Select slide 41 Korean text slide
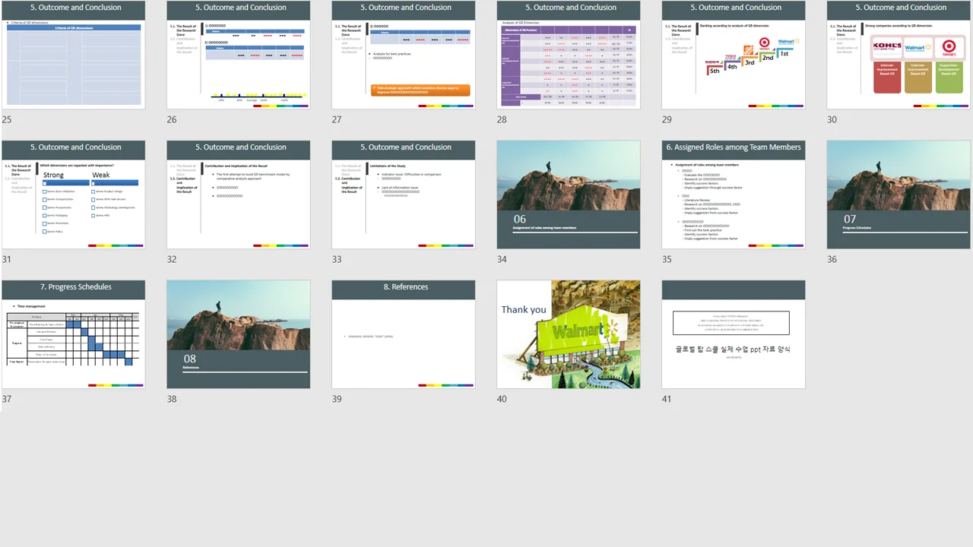Image resolution: width=973 pixels, height=547 pixels. click(x=734, y=334)
